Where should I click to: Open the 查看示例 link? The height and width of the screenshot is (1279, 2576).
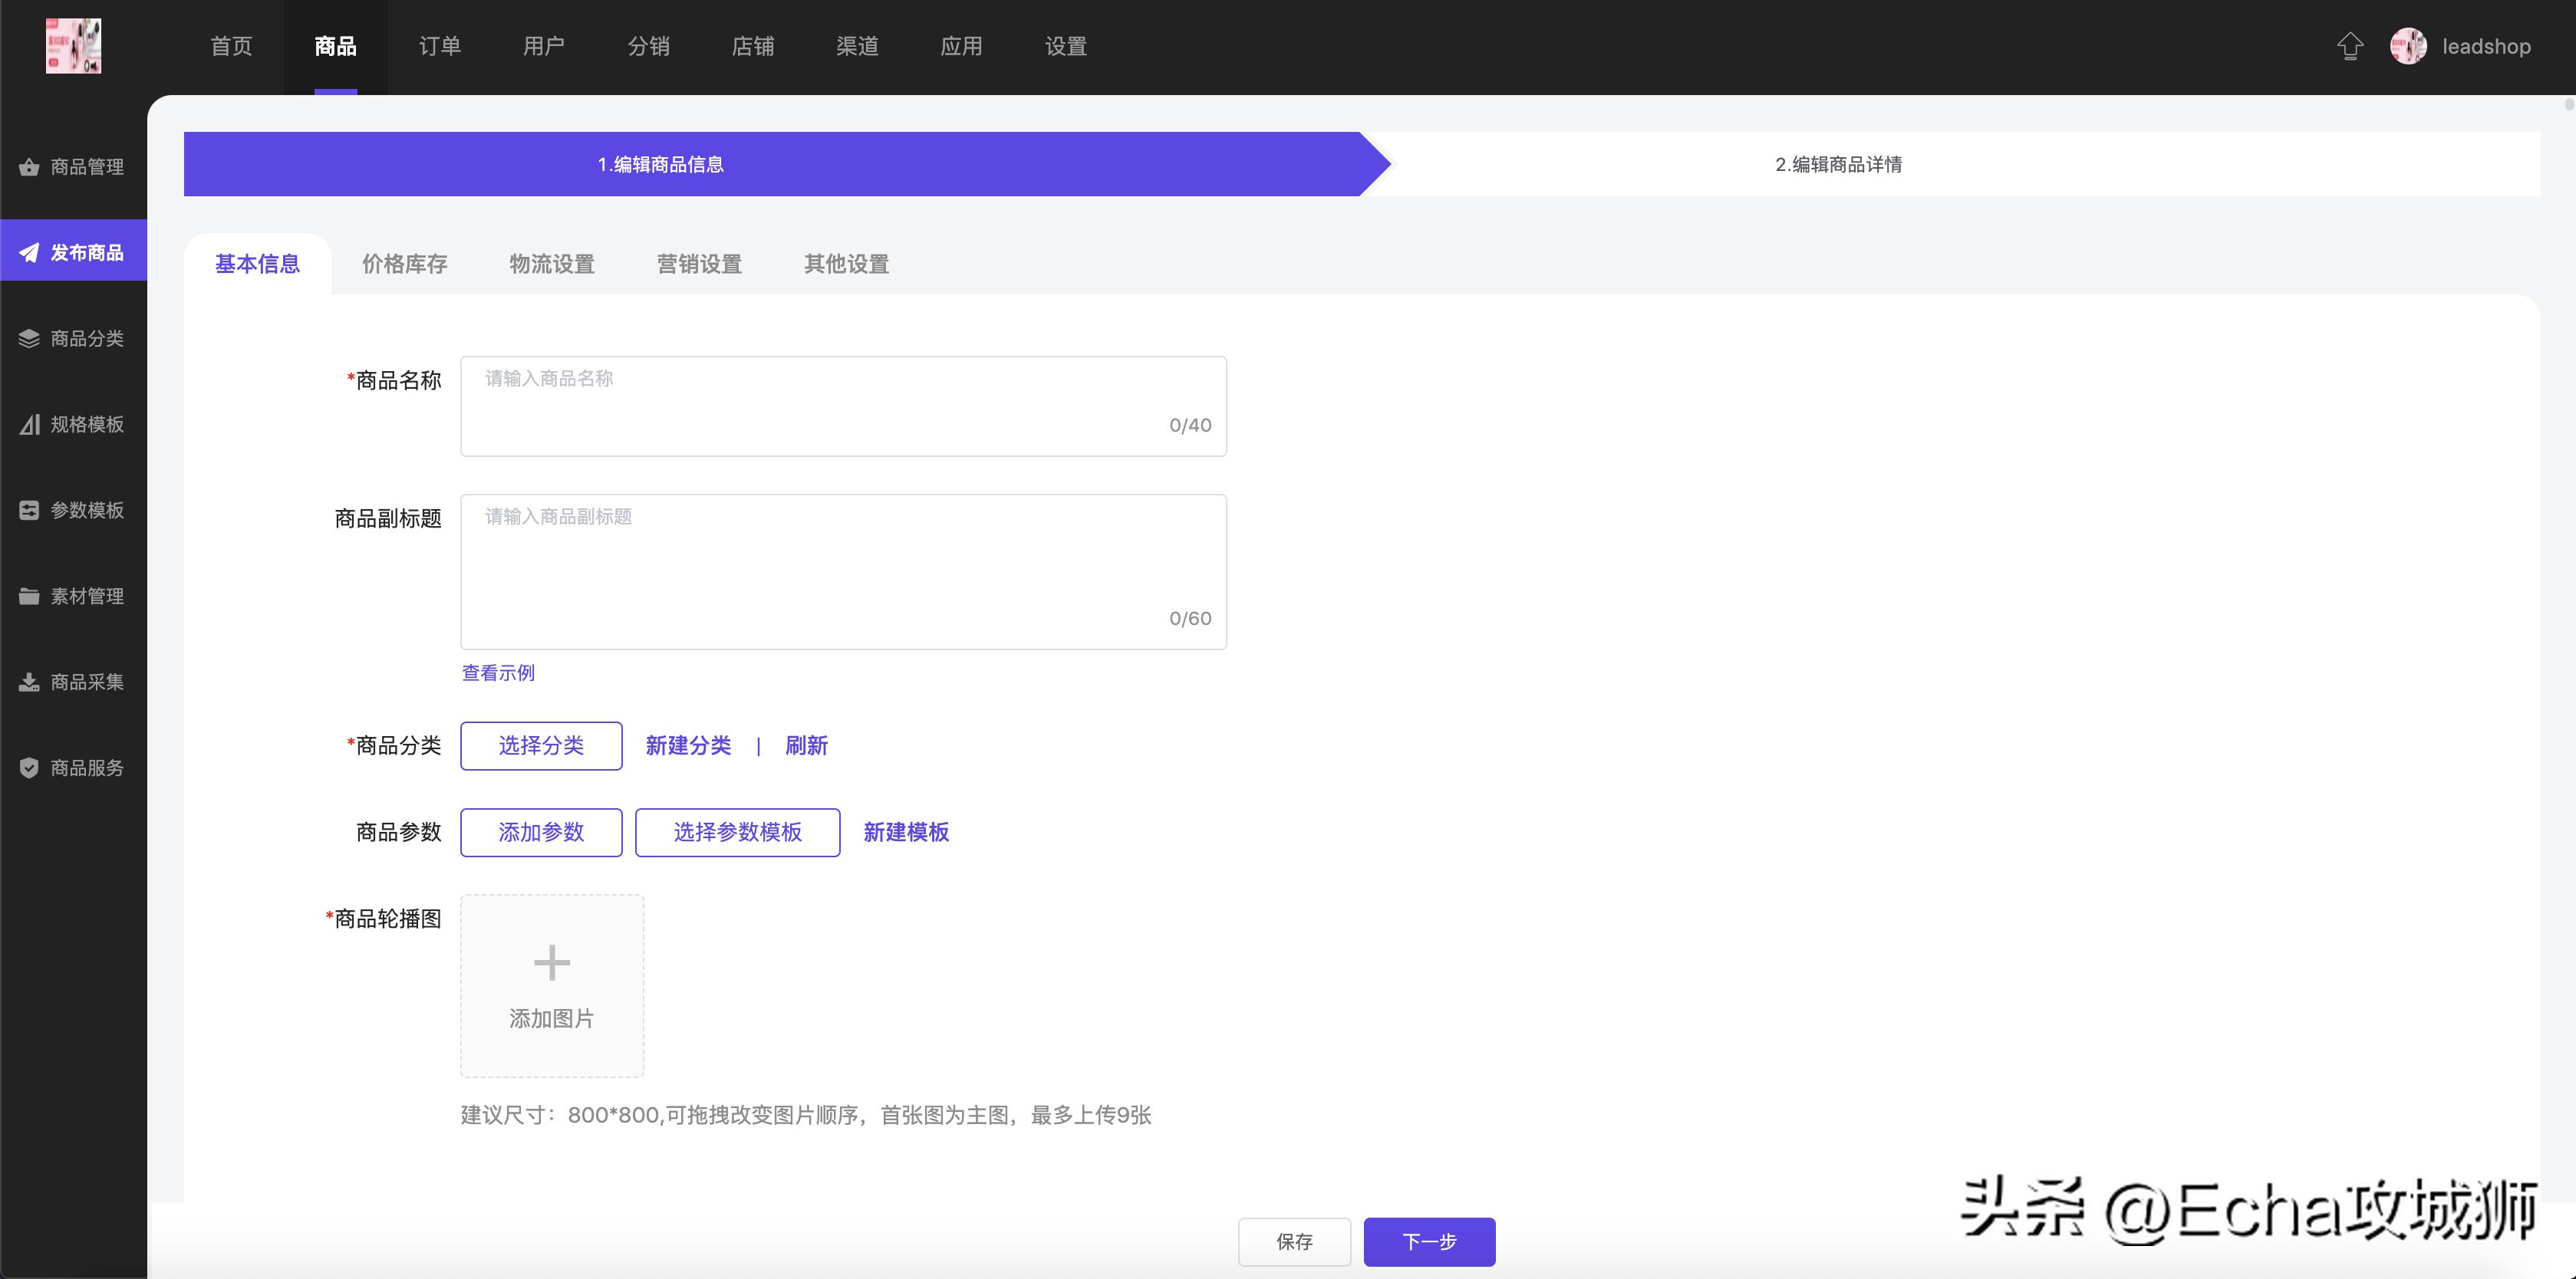[497, 673]
